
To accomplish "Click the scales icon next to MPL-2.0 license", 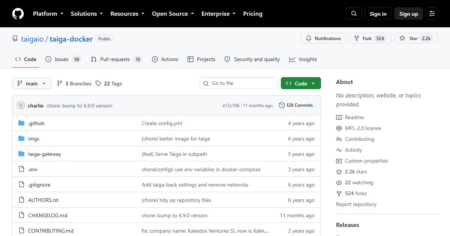I will click(x=339, y=128).
